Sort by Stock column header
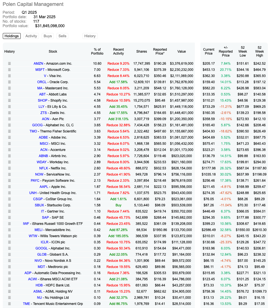 click(53, 52)
